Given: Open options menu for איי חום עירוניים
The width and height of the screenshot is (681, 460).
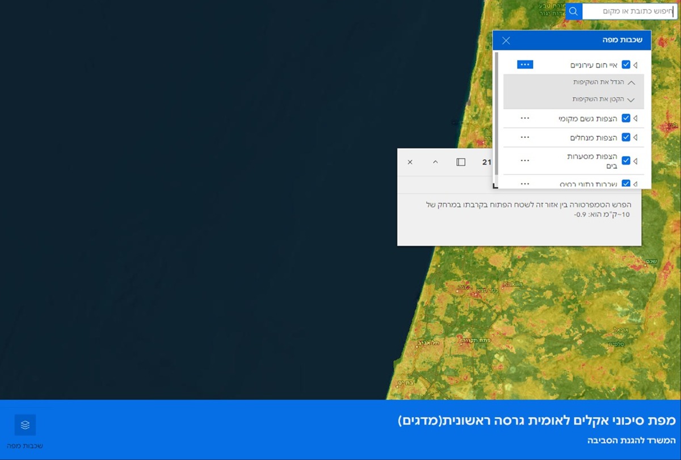Looking at the screenshot, I should click(x=525, y=65).
